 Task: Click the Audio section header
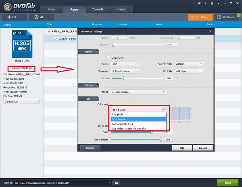[x=88, y=51]
